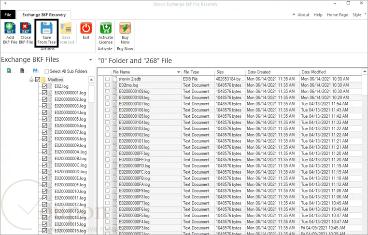Screen dimensions: 368x235
Task: Uncheck the E020000000C.log tree checkbox
Action: pos(44,165)
